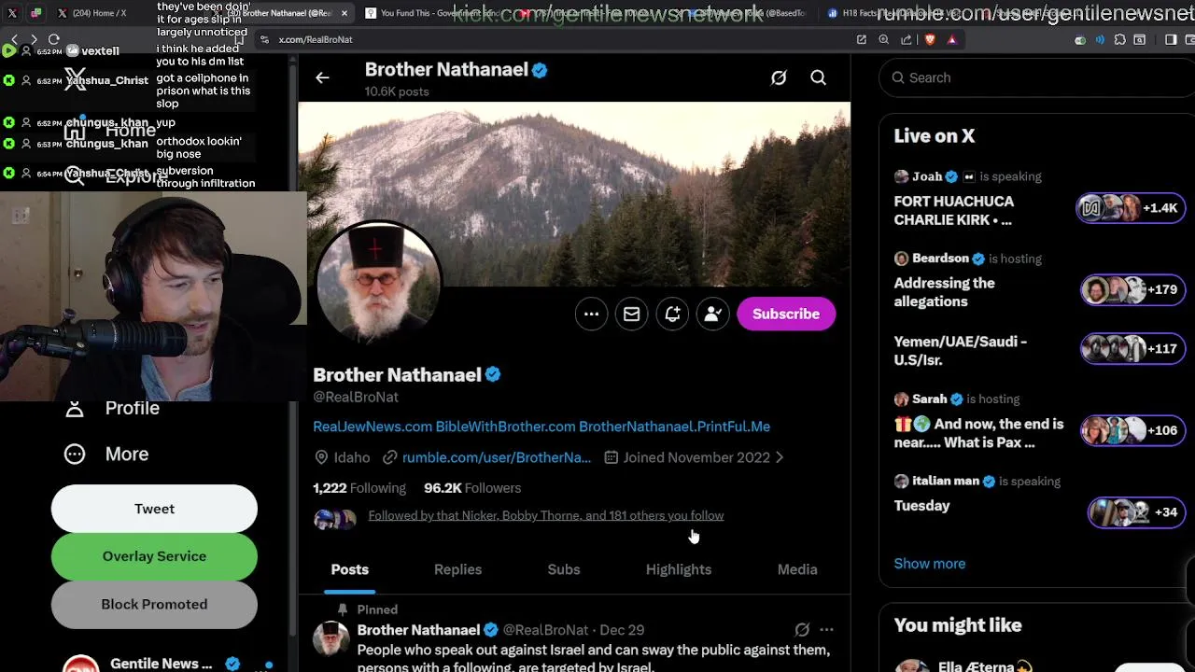The height and width of the screenshot is (672, 1195).
Task: Open Brave Shields lion icon
Action: click(930, 40)
